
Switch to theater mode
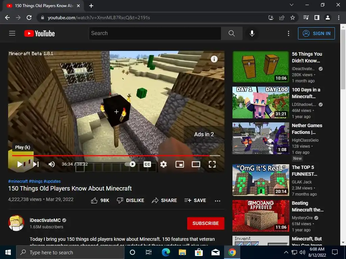(196, 164)
